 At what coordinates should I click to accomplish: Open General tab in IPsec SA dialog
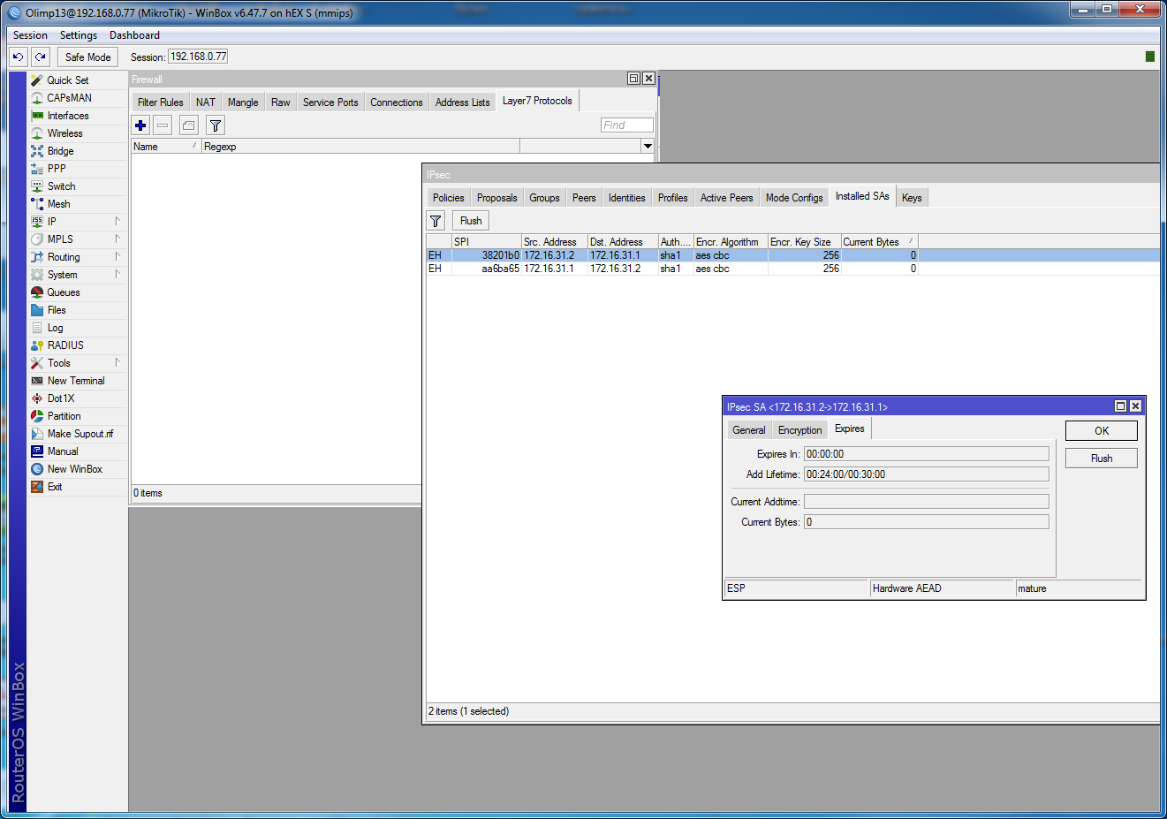point(749,430)
